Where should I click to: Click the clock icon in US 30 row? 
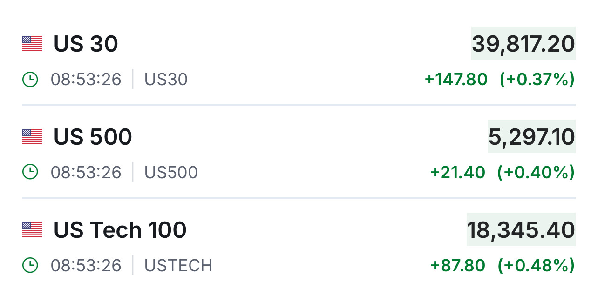click(x=30, y=80)
